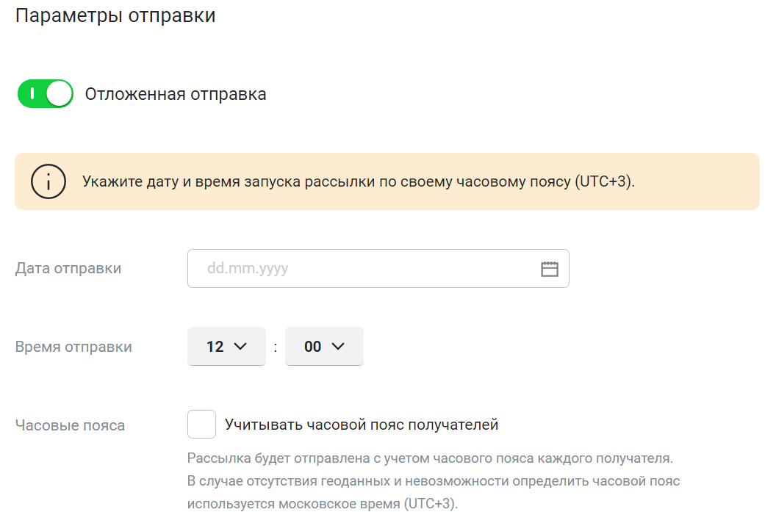776x512 pixels.
Task: Click the Параметры отправки section heading
Action: point(115,16)
